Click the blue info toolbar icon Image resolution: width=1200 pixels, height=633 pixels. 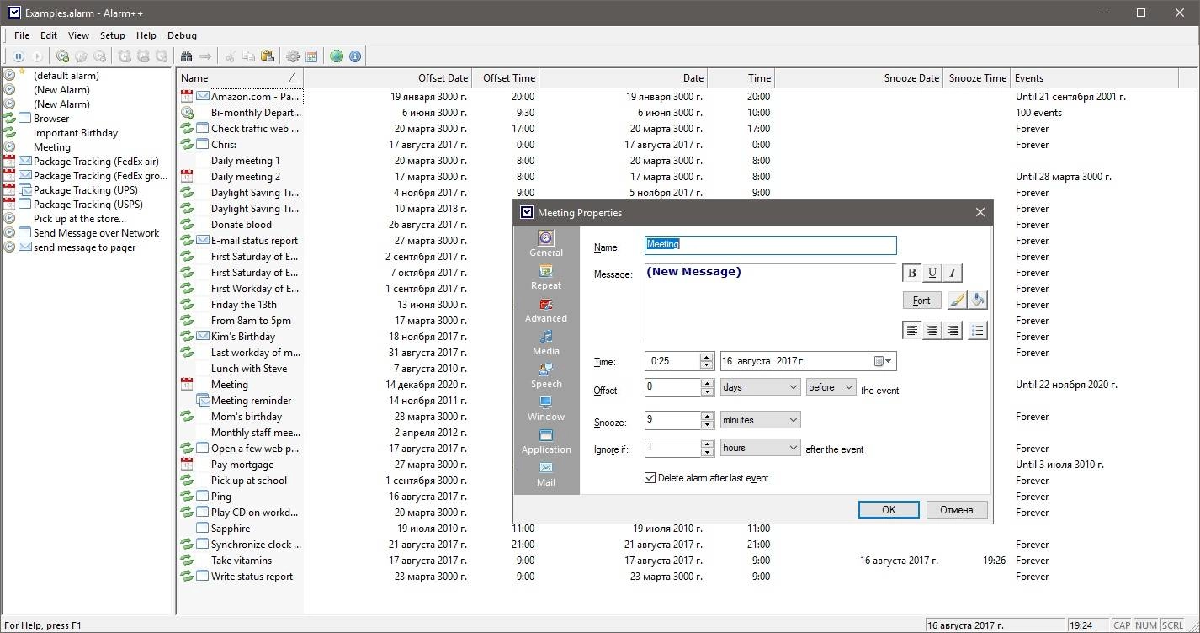coord(355,56)
